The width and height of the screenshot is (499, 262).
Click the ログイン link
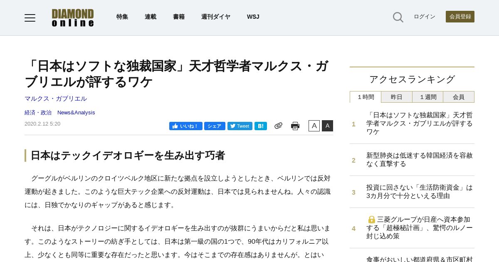tap(425, 17)
